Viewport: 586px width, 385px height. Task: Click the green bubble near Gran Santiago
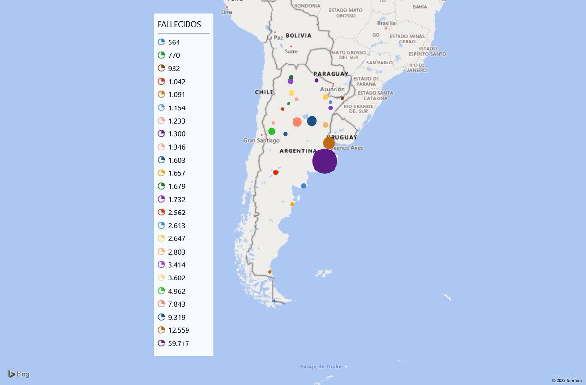[x=272, y=131]
